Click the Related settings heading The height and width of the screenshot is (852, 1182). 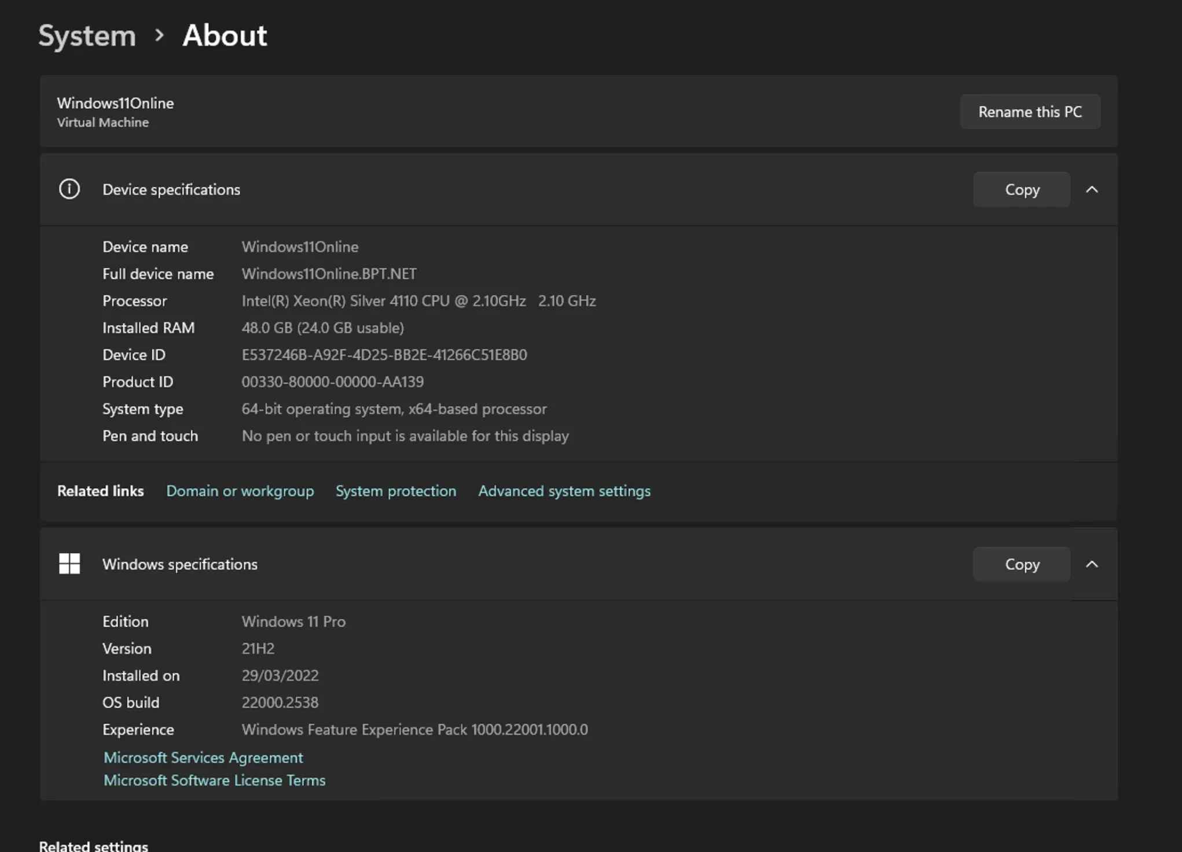pyautogui.click(x=94, y=846)
